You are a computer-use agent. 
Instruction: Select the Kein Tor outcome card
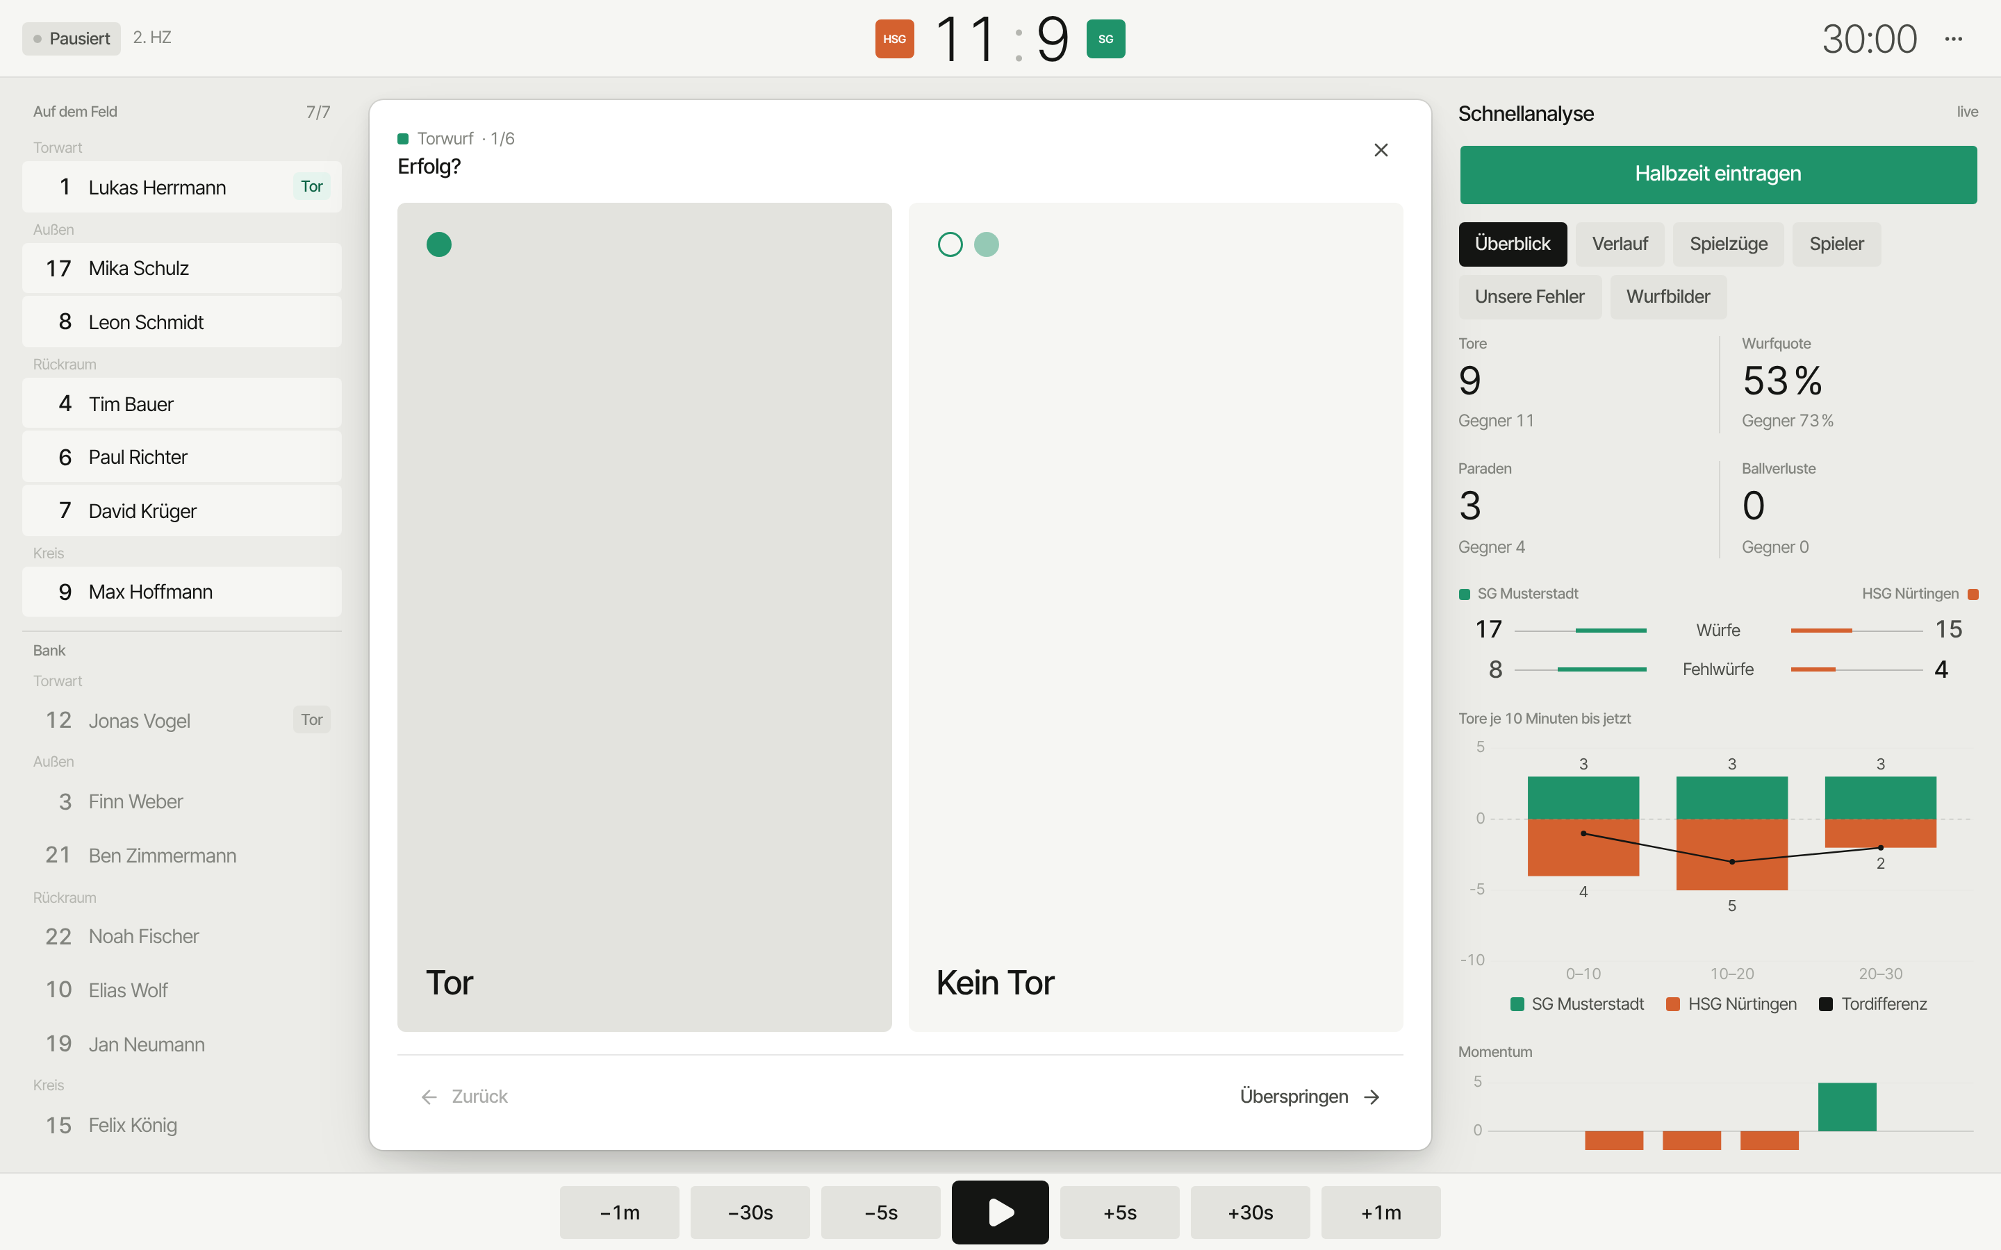point(1155,617)
